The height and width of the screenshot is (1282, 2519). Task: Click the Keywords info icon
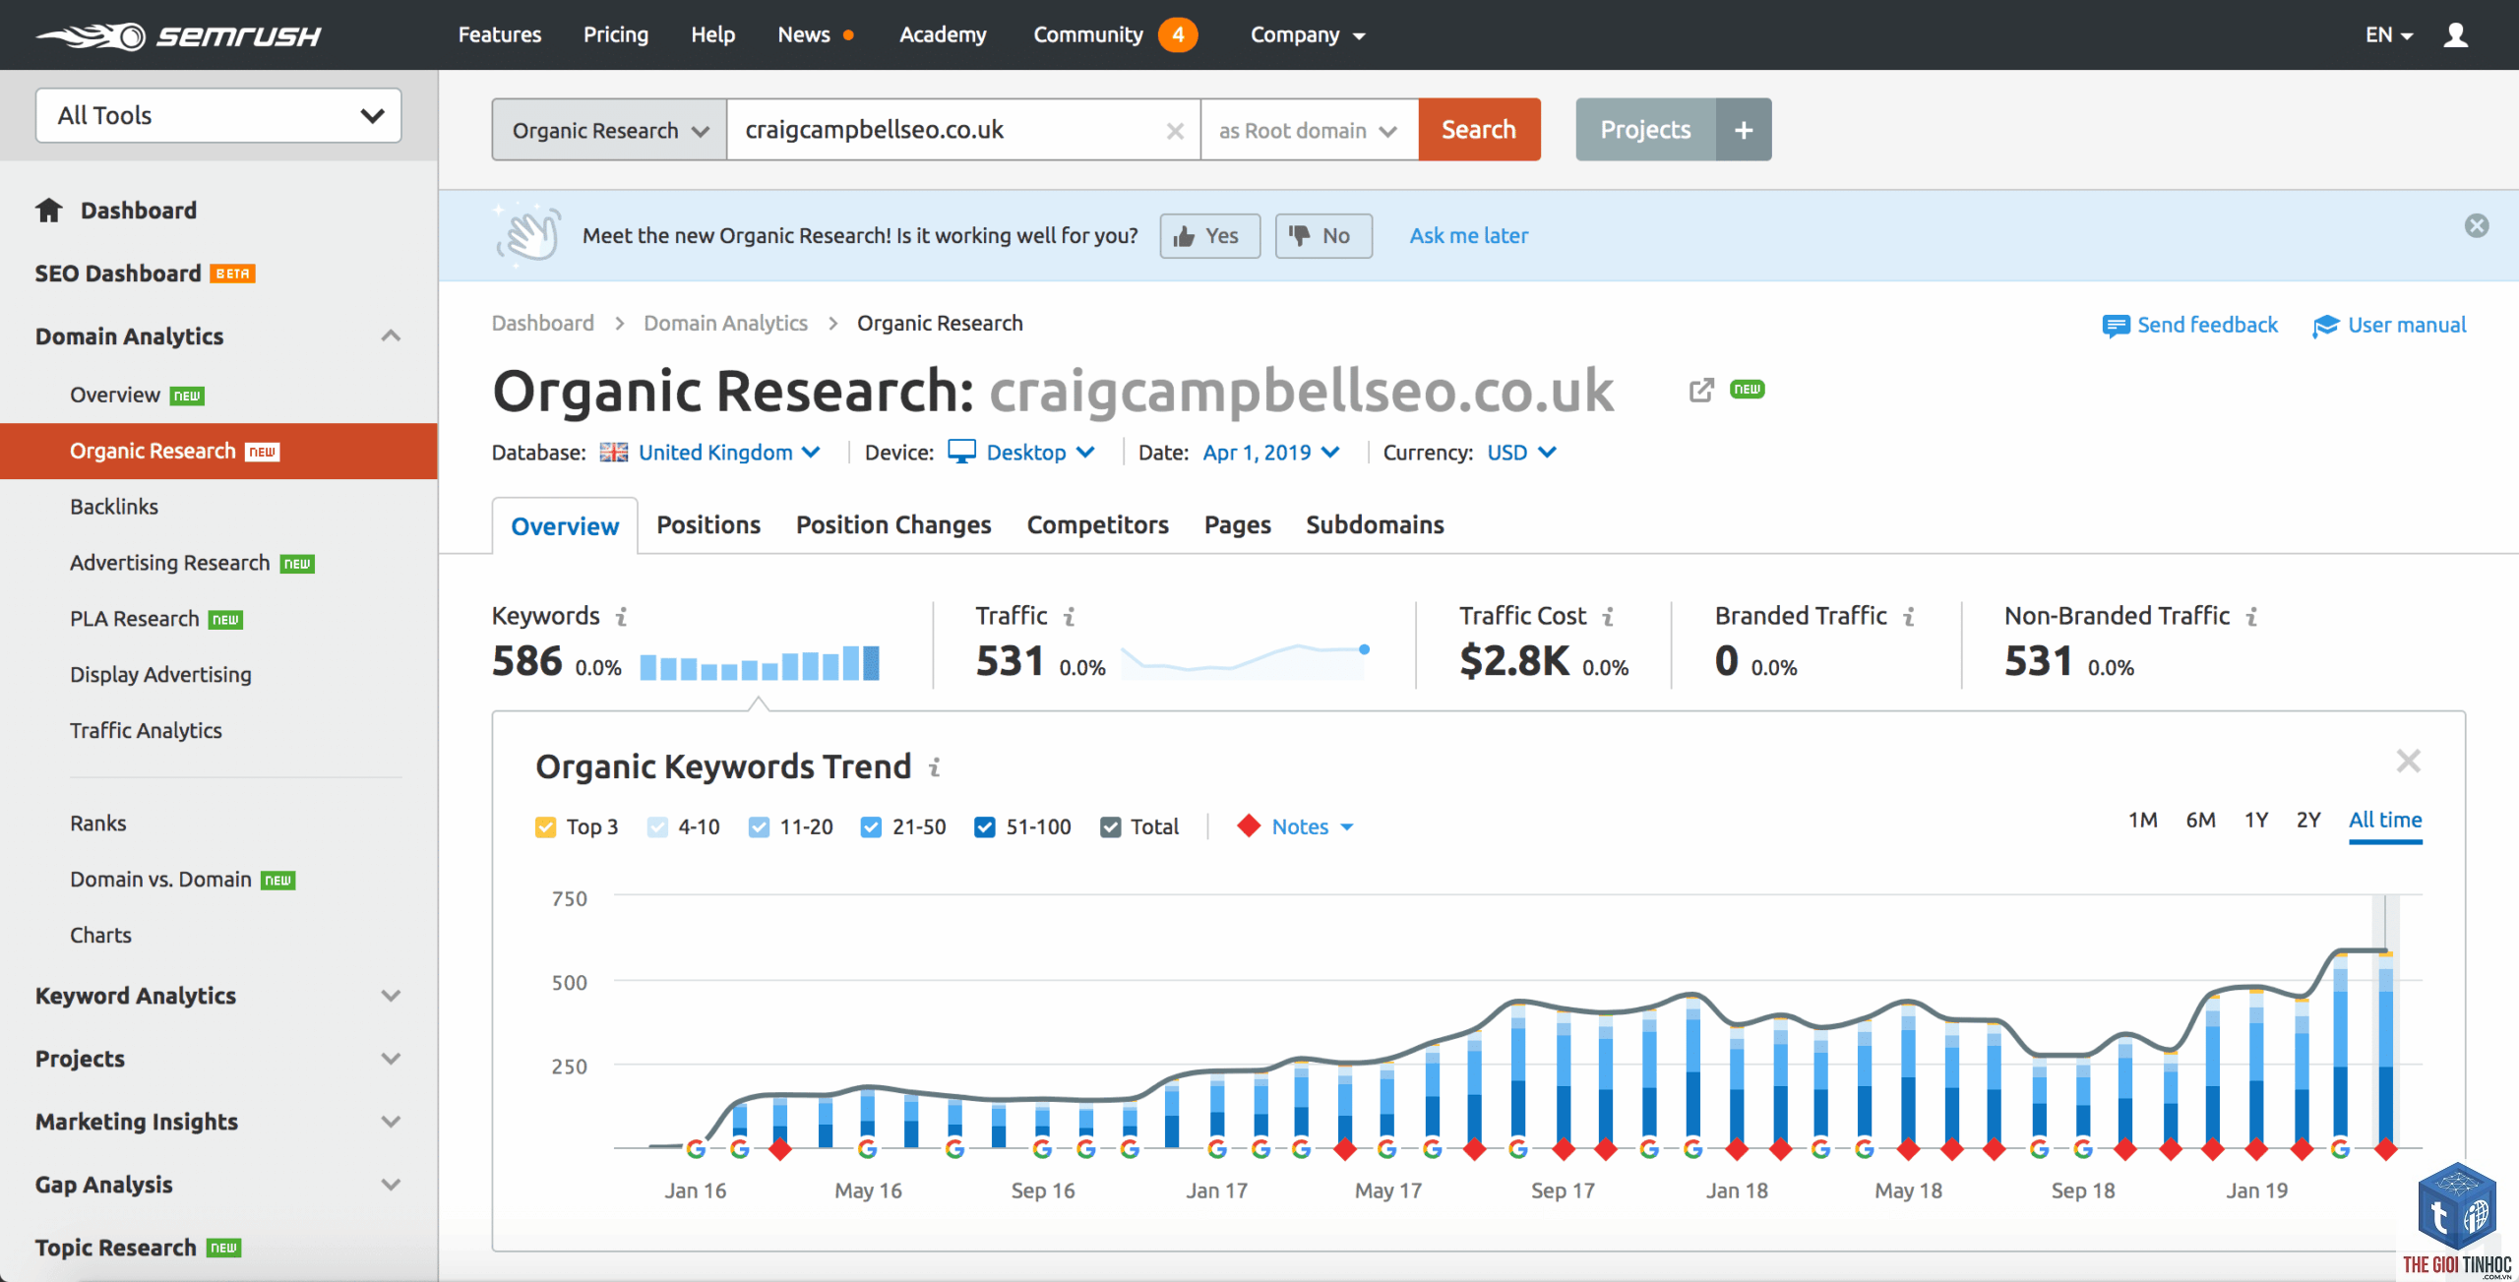[x=622, y=617]
